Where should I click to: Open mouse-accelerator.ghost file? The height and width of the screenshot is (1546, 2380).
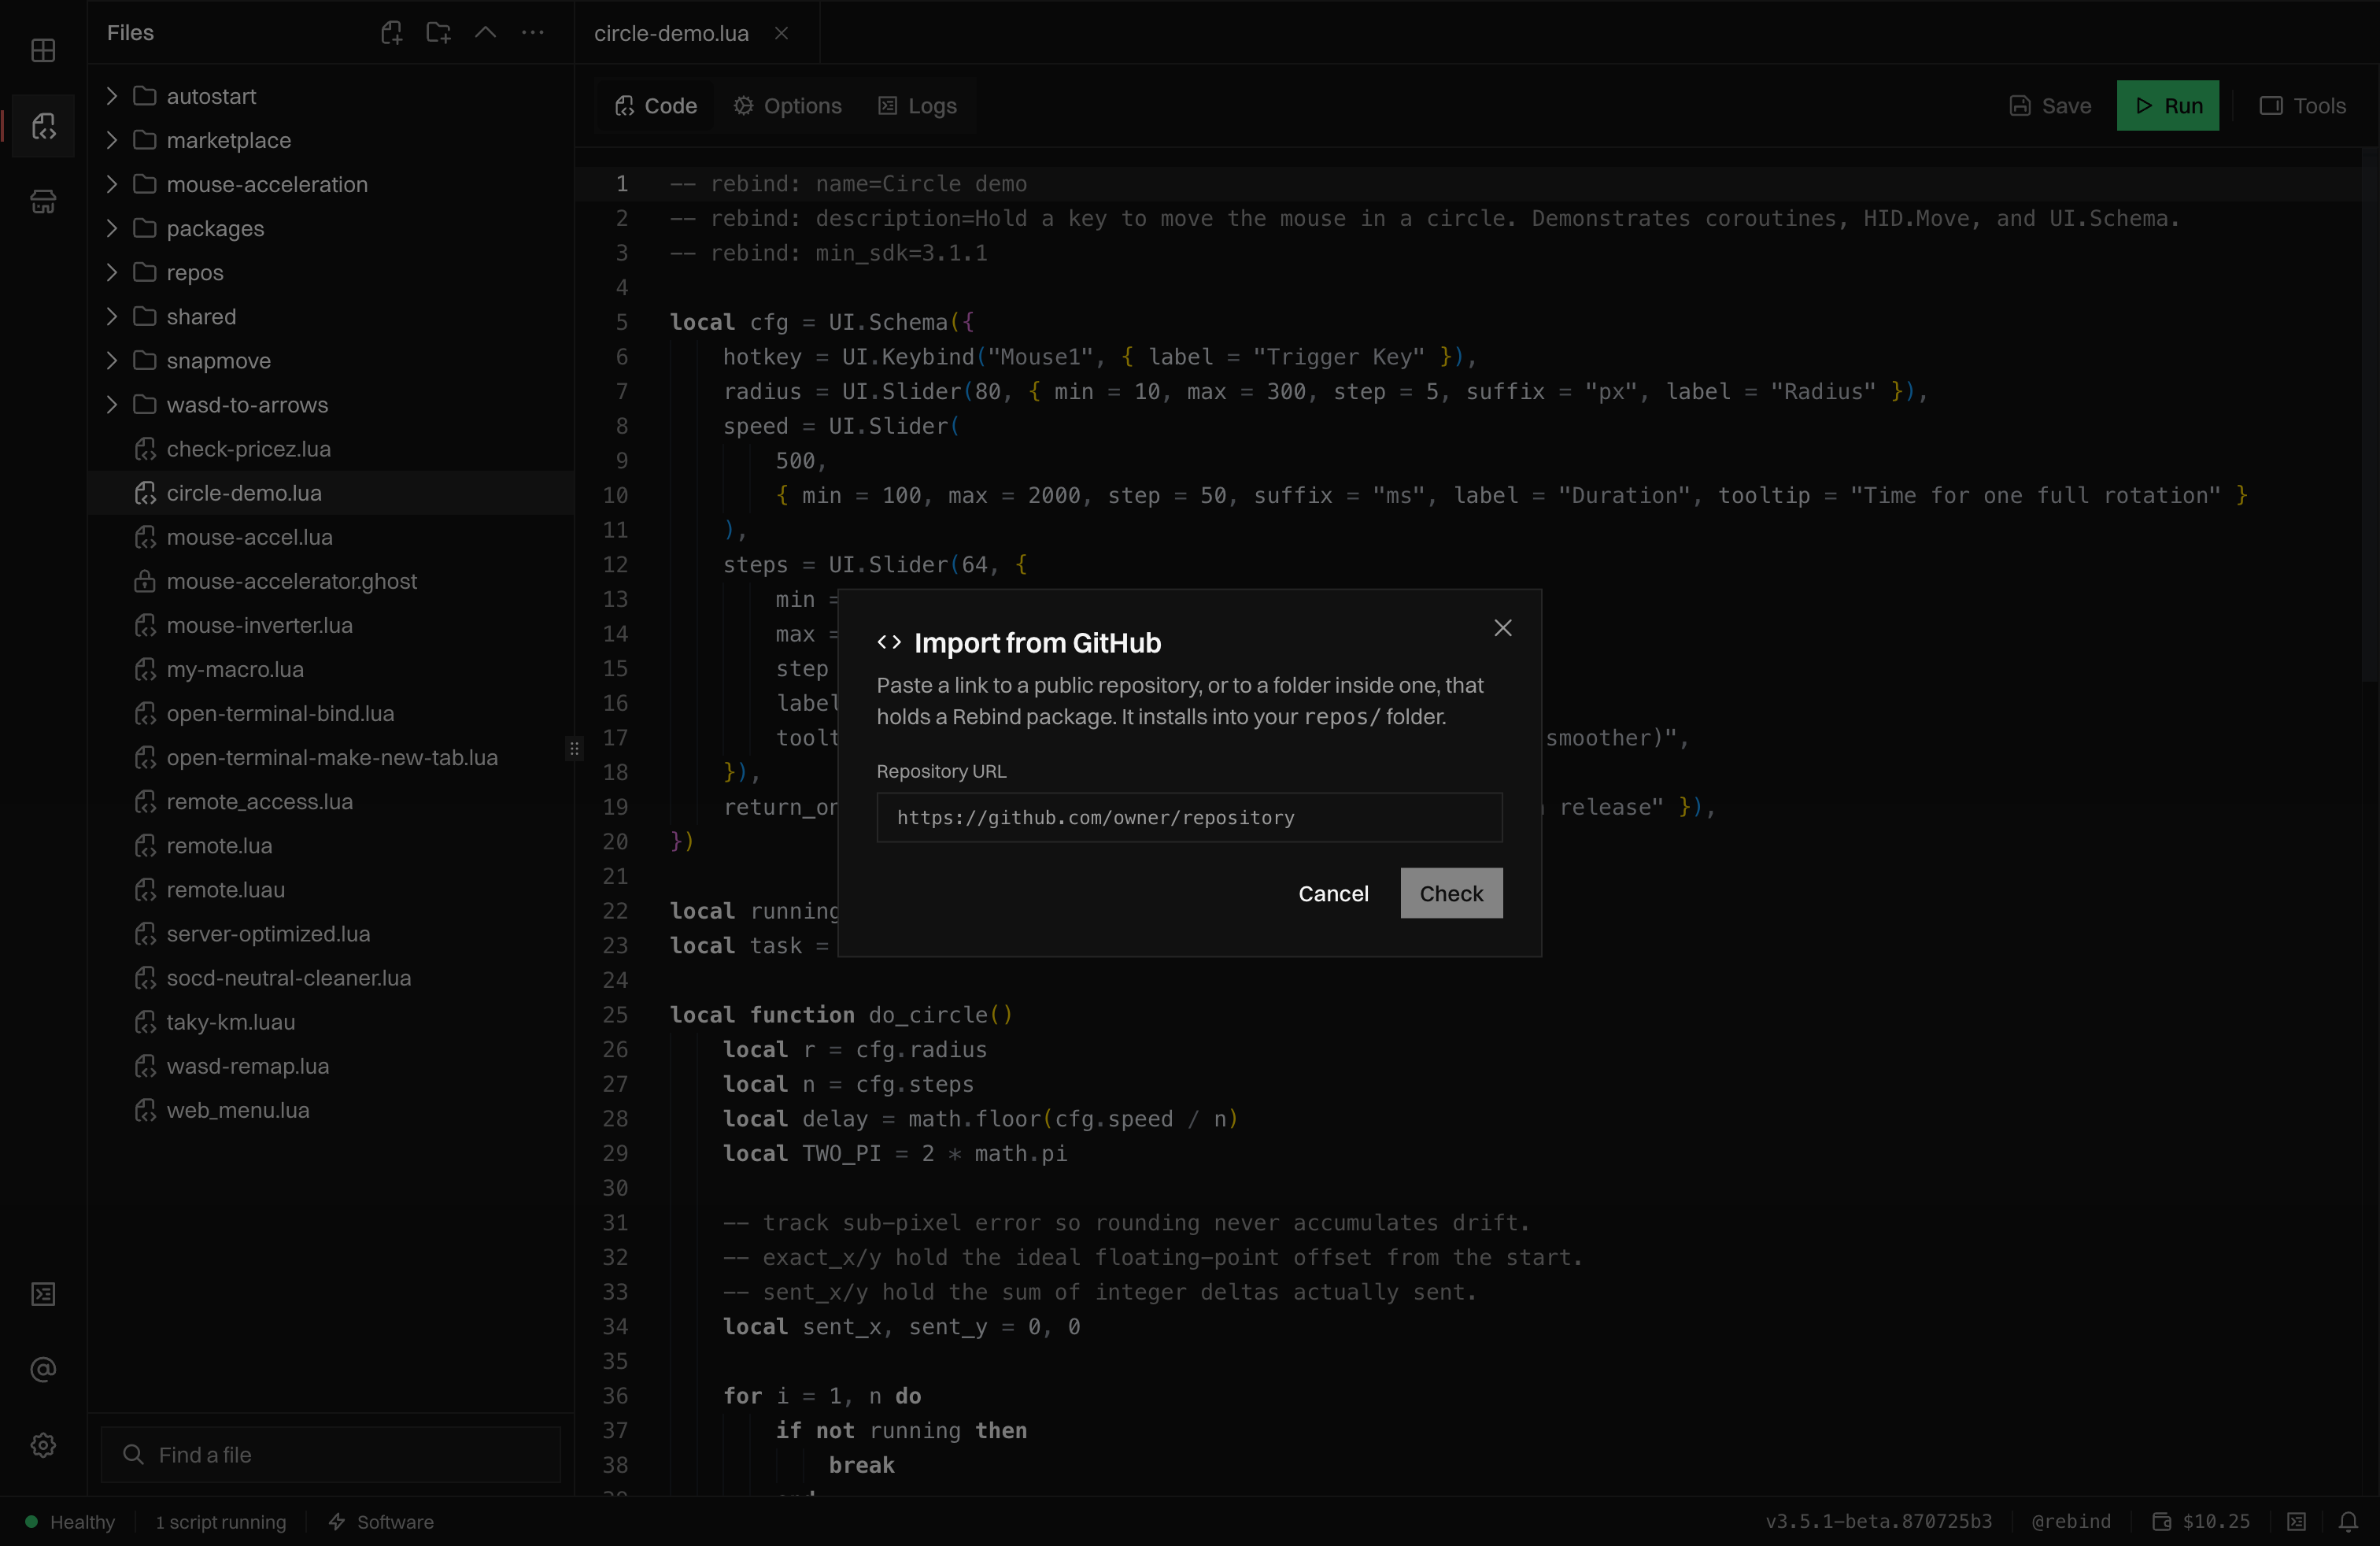pyautogui.click(x=331, y=580)
